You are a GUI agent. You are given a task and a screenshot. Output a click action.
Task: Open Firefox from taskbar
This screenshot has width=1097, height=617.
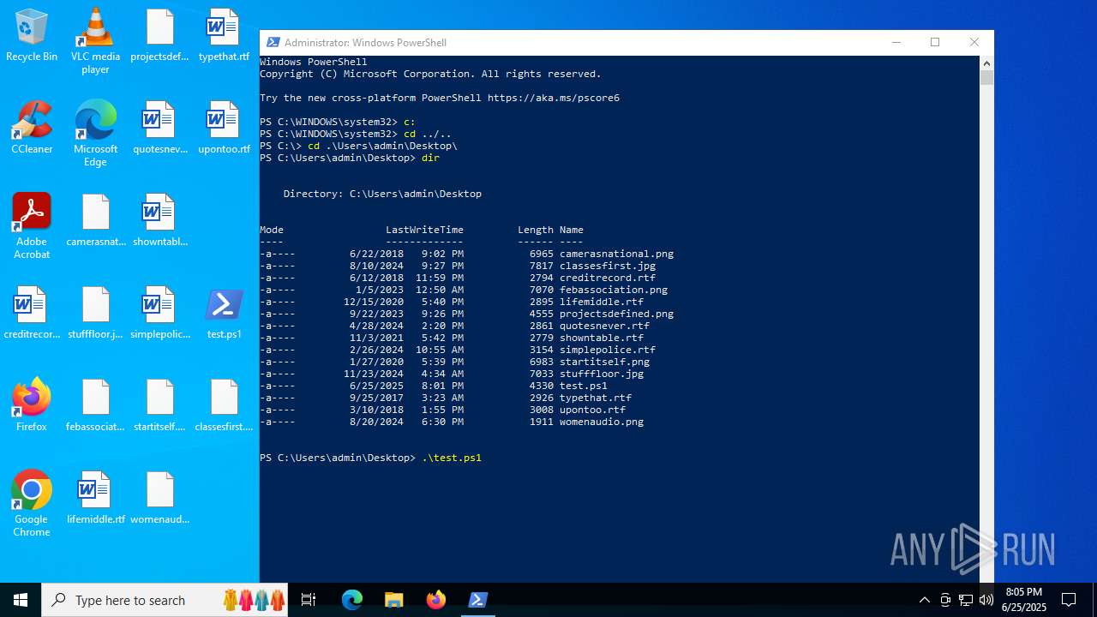pyautogui.click(x=436, y=600)
